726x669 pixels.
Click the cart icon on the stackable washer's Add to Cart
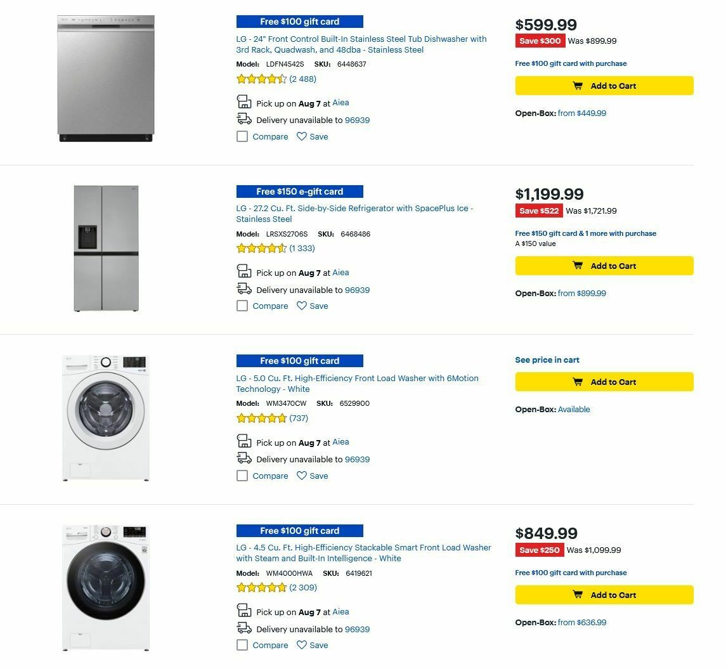coord(578,594)
